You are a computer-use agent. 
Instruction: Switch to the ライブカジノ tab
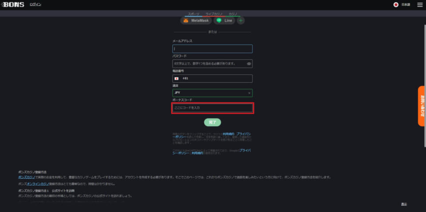point(214,14)
